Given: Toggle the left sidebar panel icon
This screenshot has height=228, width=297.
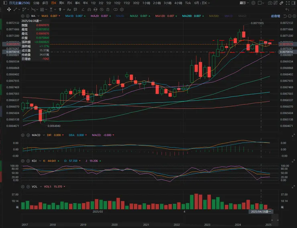Looking at the screenshot, I should pos(5,3).
